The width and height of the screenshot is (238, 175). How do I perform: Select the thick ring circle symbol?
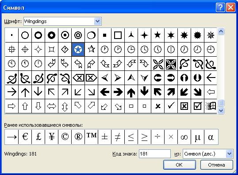[x=38, y=35]
